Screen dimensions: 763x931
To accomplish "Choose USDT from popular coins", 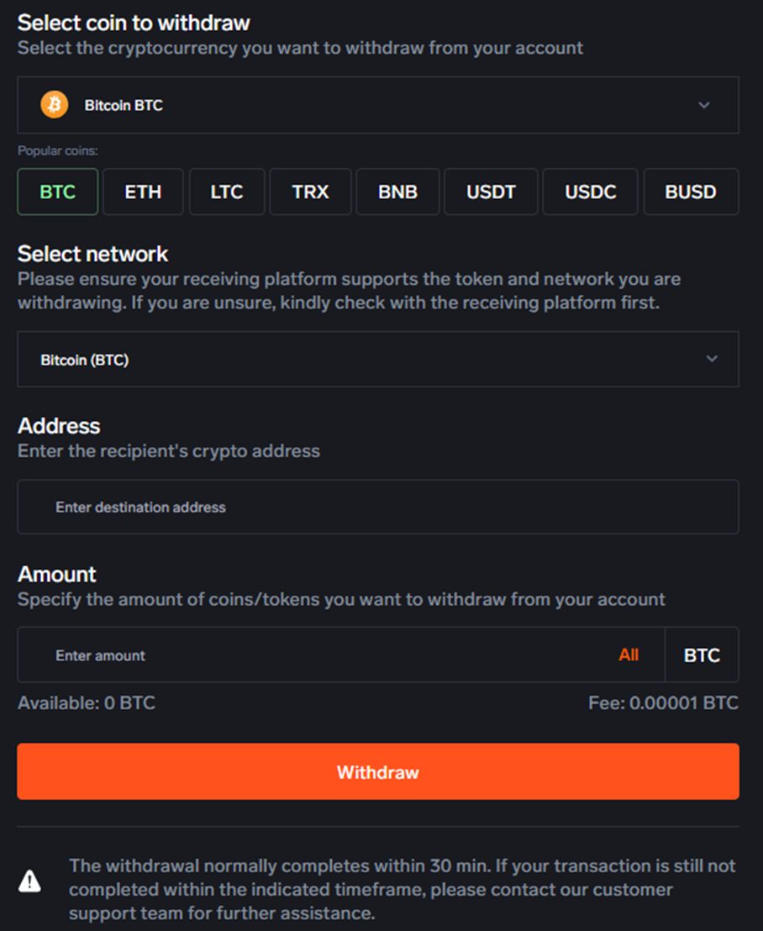I will click(491, 192).
